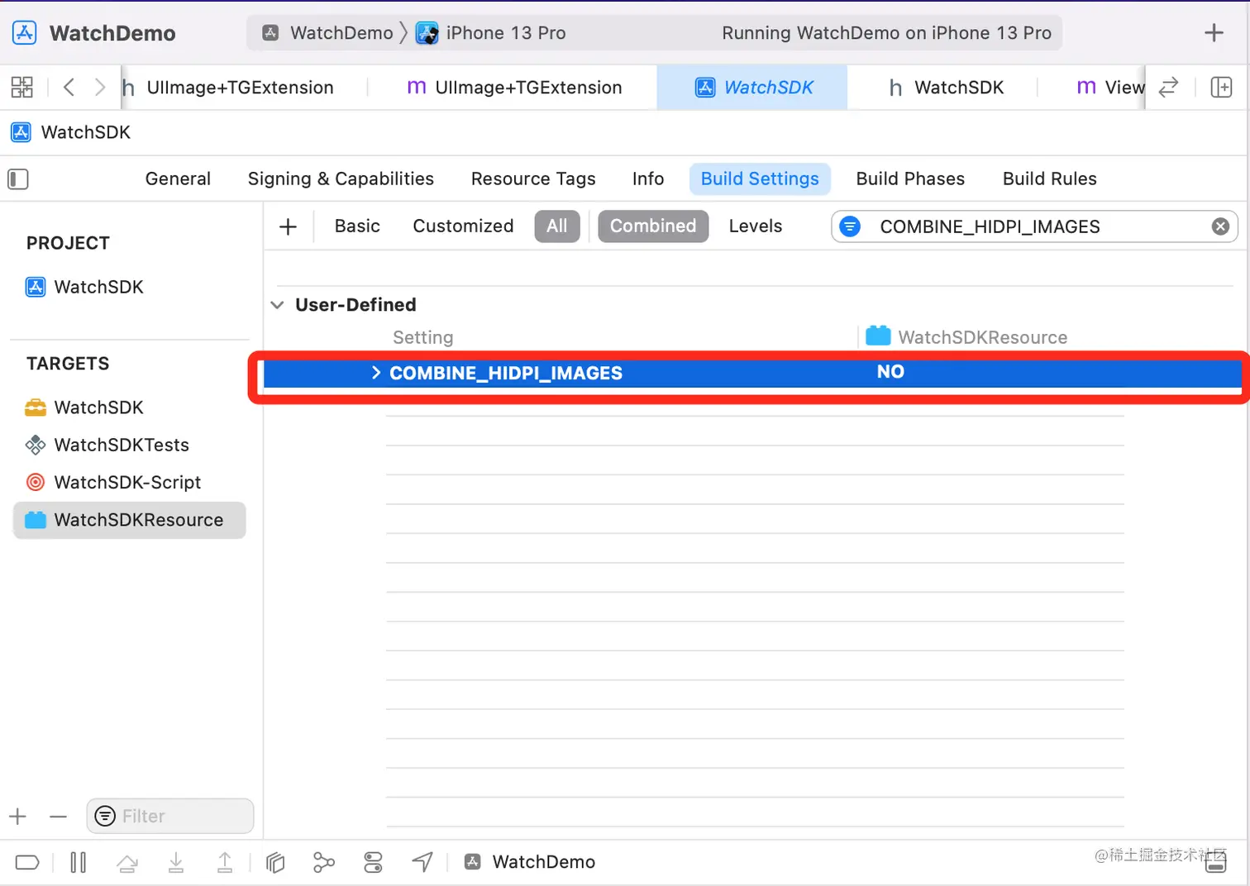This screenshot has height=886, width=1250.
Task: Select the Levels view mode
Action: point(756,226)
